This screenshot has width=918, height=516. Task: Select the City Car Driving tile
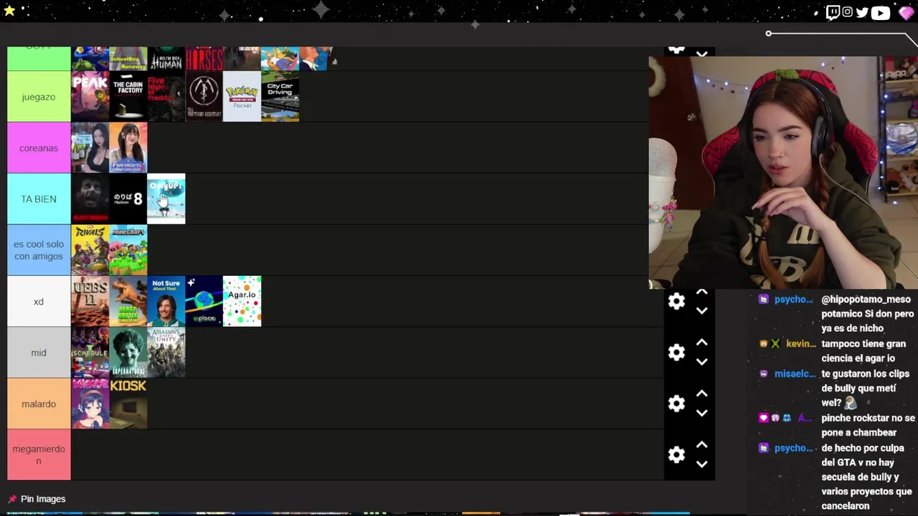point(280,97)
